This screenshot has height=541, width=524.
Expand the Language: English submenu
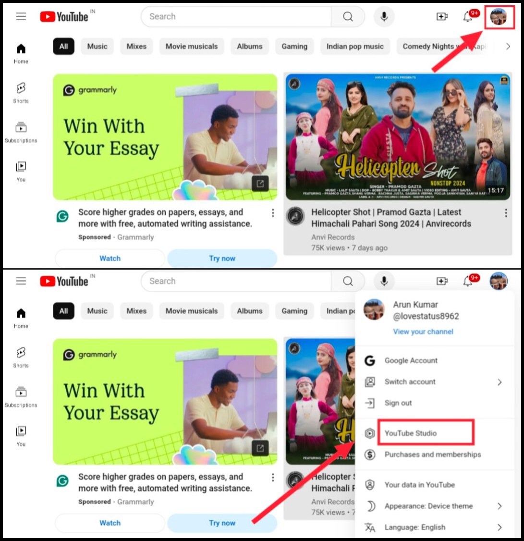tap(500, 527)
